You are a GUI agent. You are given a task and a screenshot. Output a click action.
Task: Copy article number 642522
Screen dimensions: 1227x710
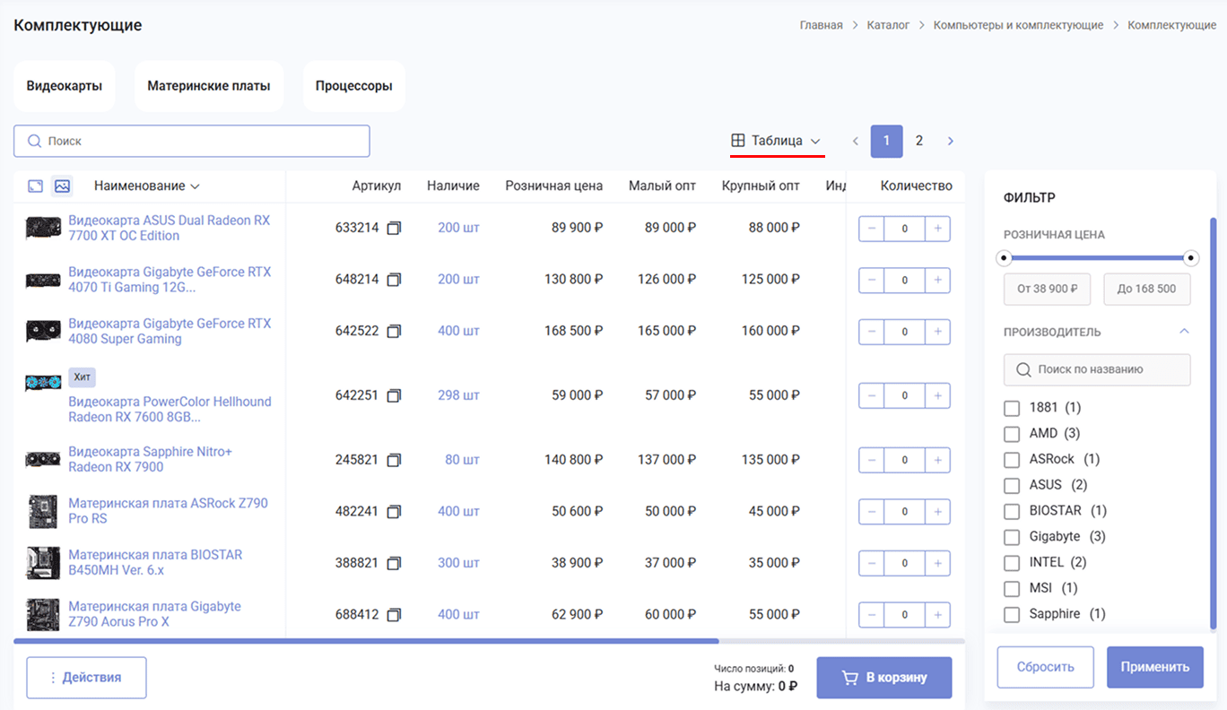tap(394, 332)
